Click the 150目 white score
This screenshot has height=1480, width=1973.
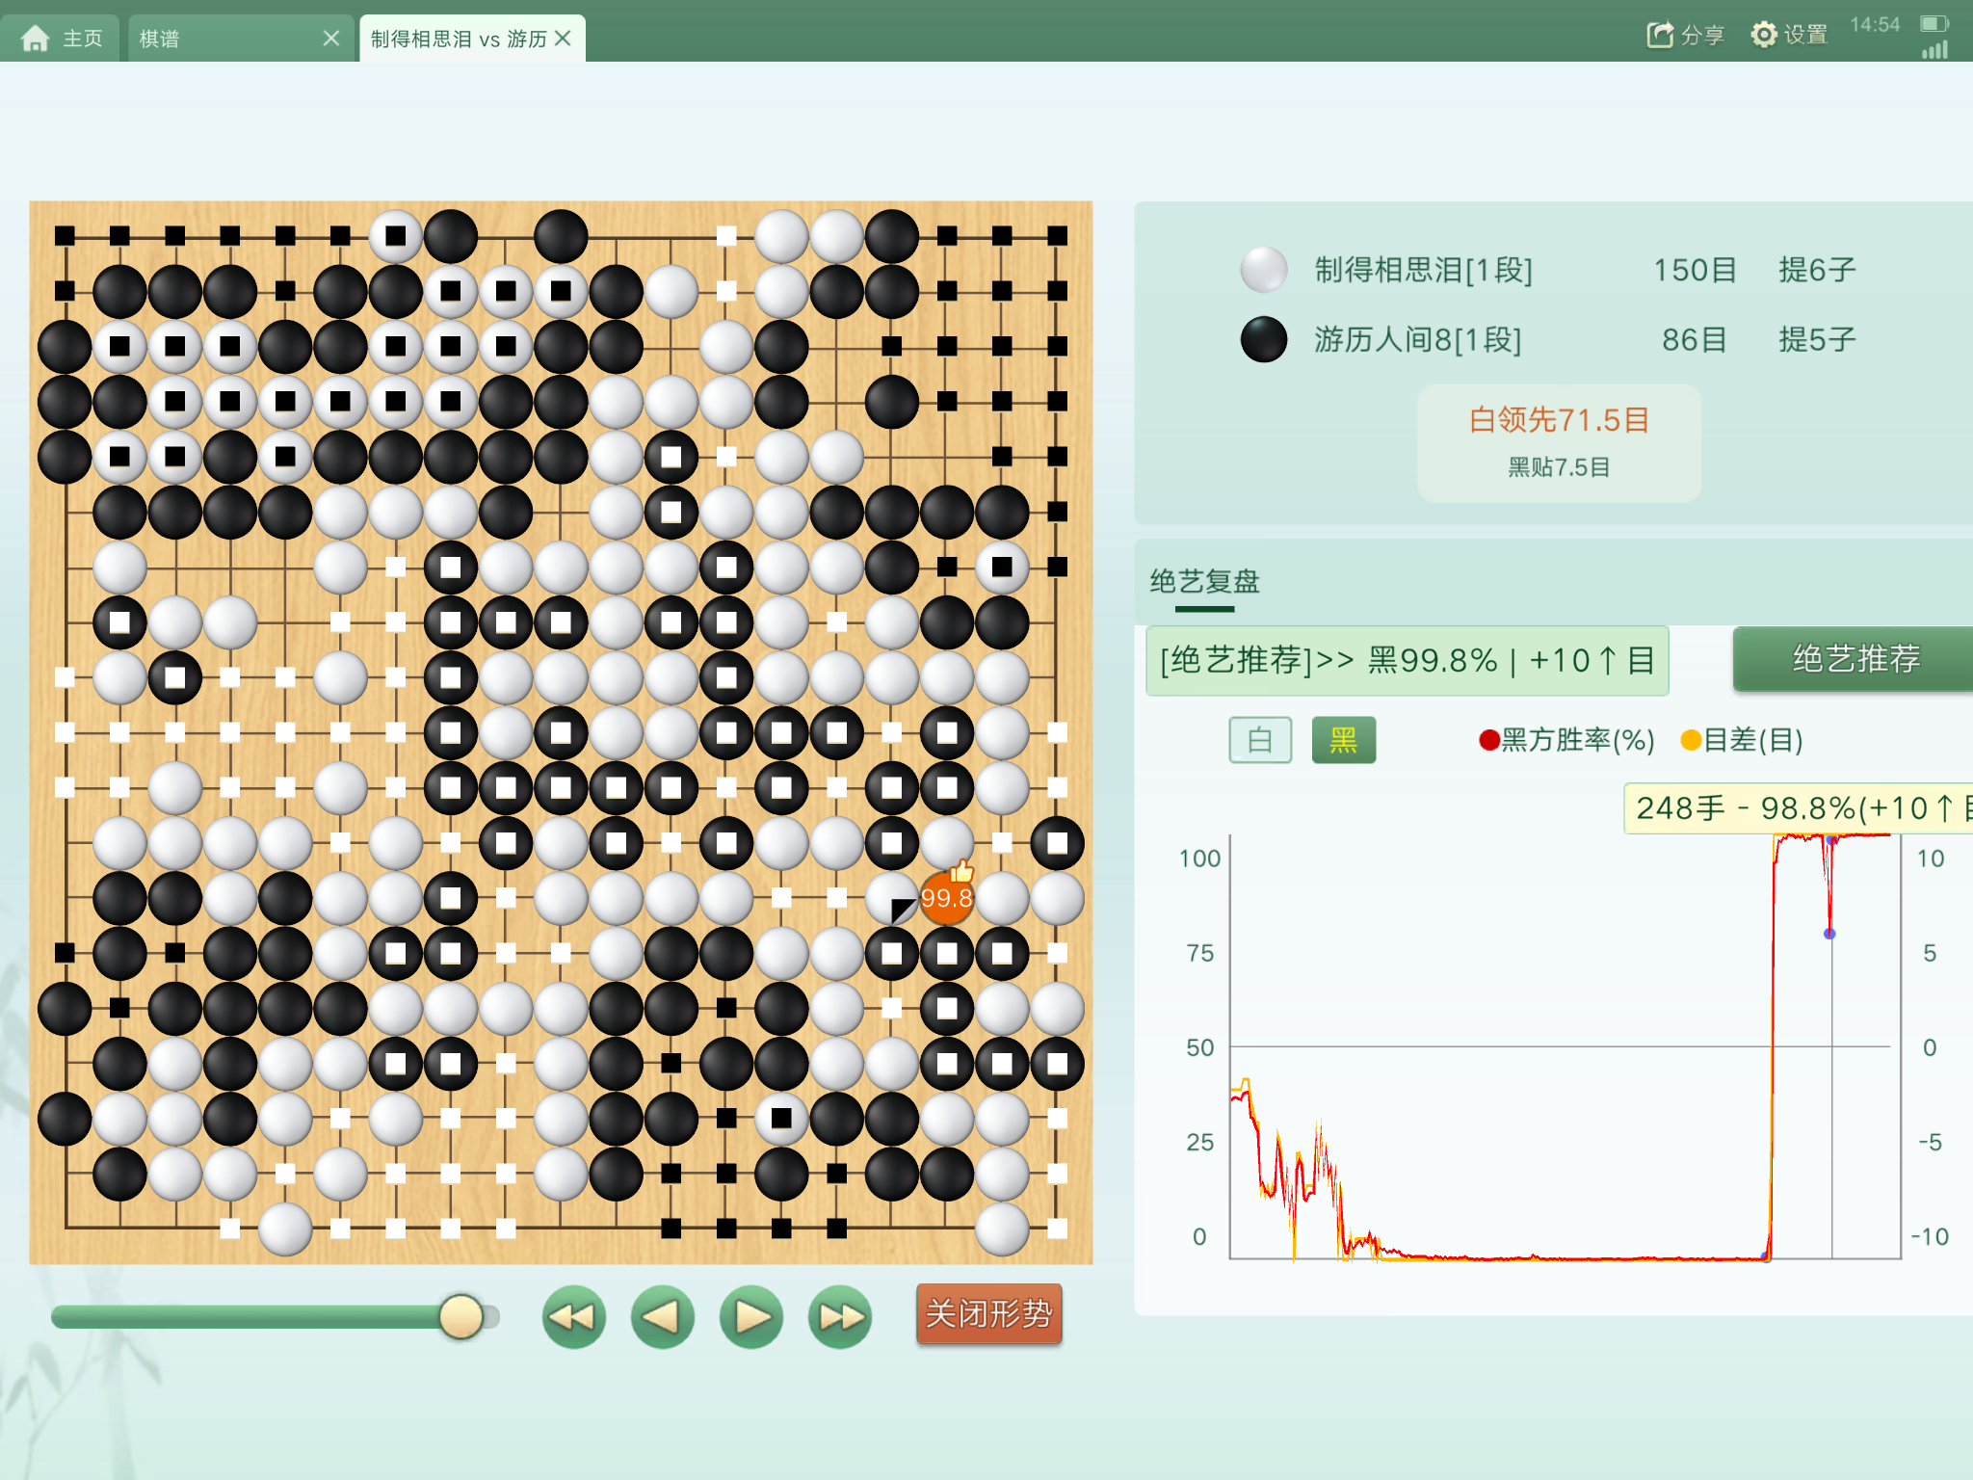(1695, 270)
